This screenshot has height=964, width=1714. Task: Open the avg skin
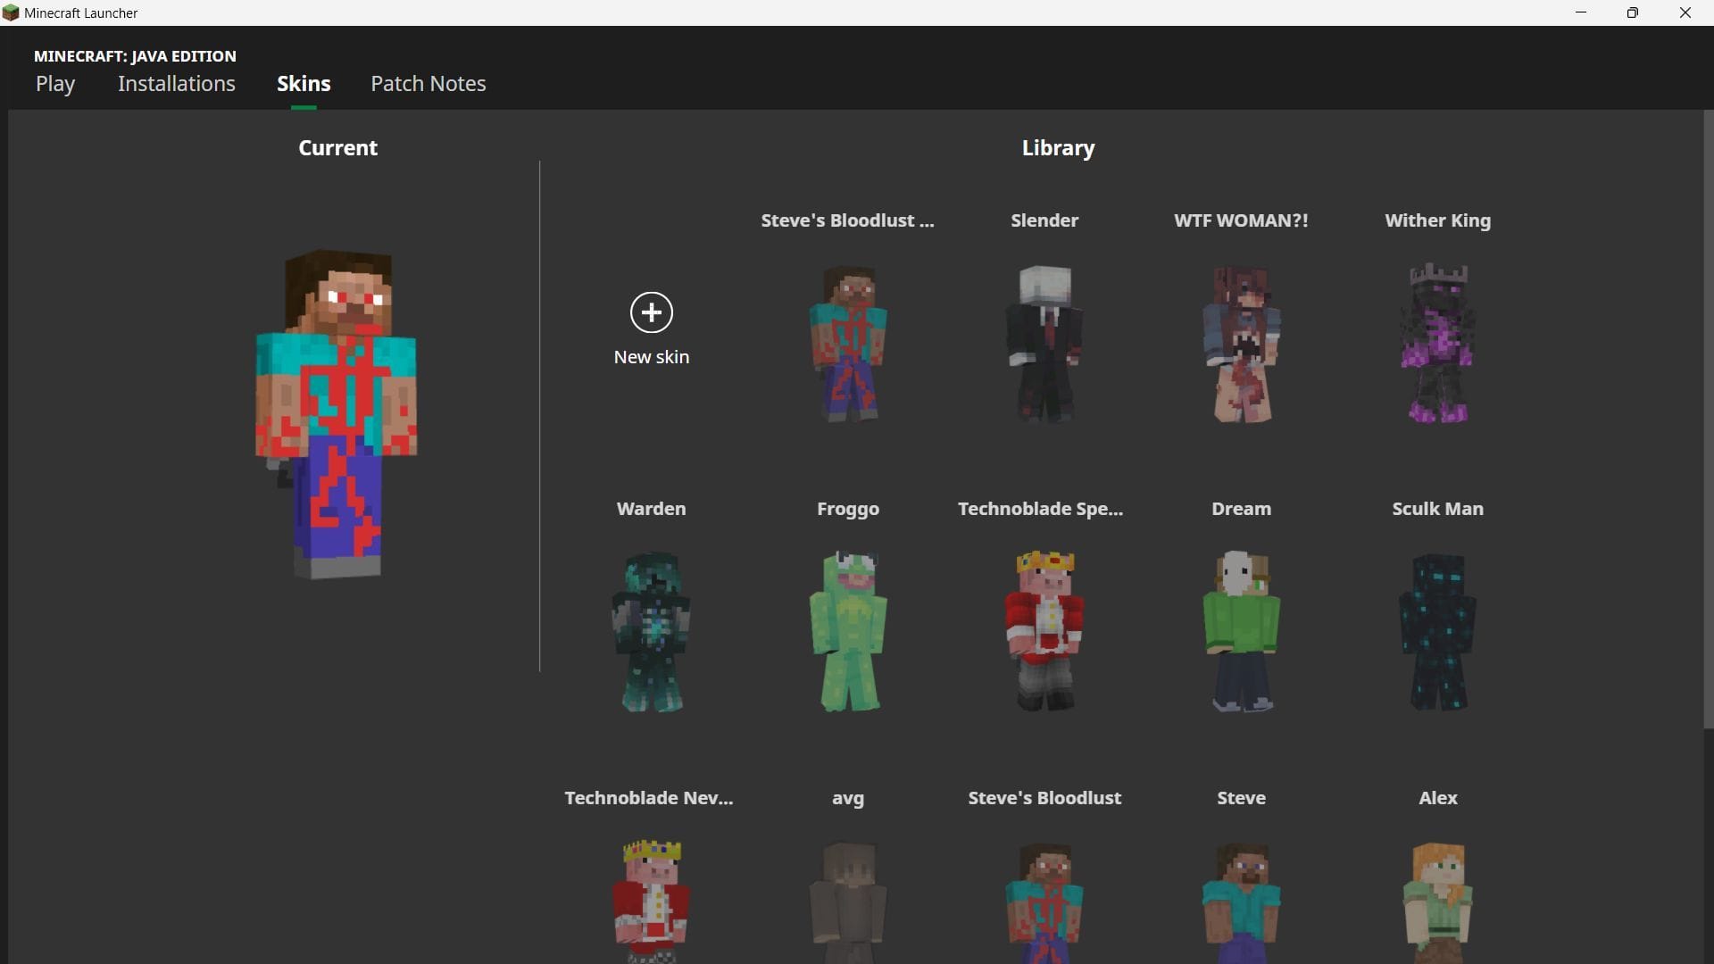click(x=847, y=902)
